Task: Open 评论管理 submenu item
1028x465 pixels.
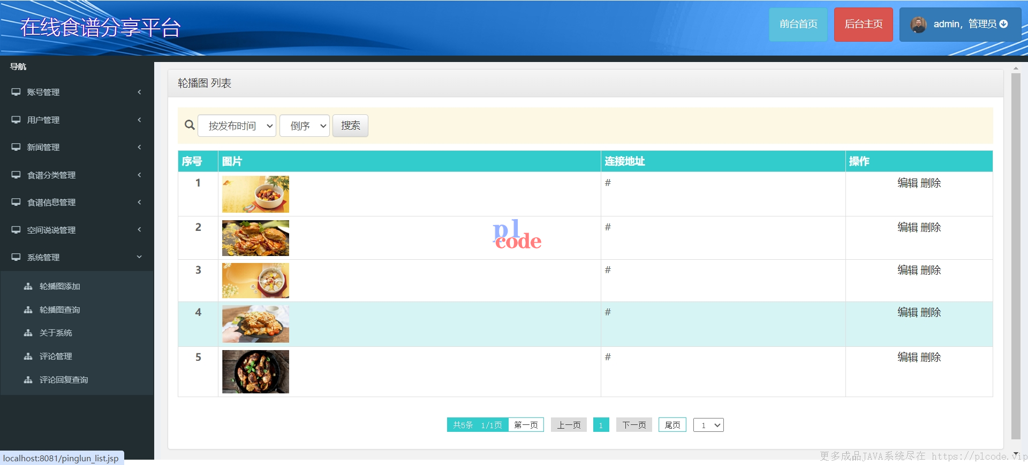Action: (x=56, y=356)
